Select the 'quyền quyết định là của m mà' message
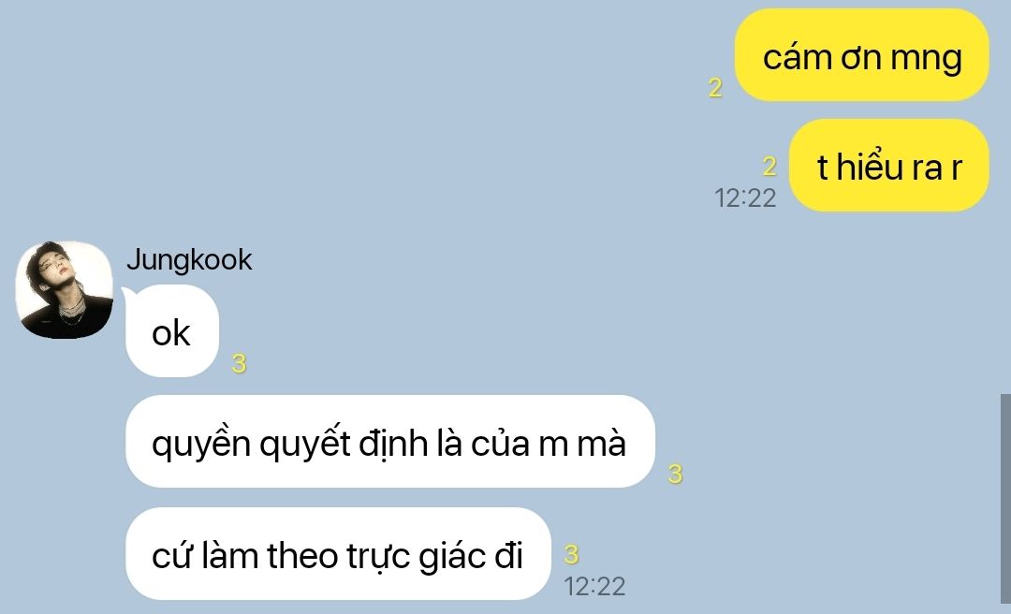The width and height of the screenshot is (1011, 614). pos(390,442)
